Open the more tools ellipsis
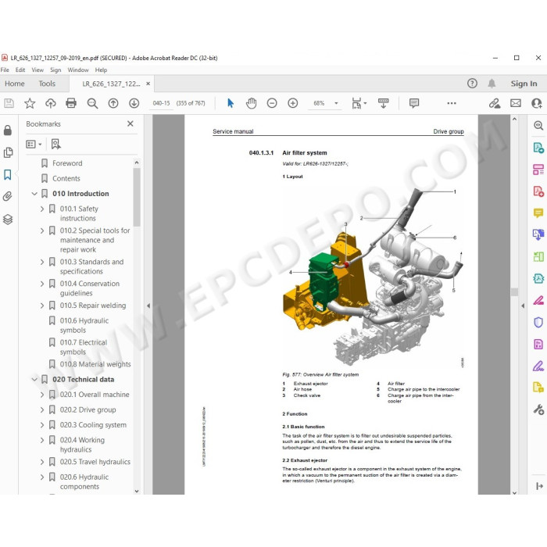The image size is (547, 547). point(452,103)
